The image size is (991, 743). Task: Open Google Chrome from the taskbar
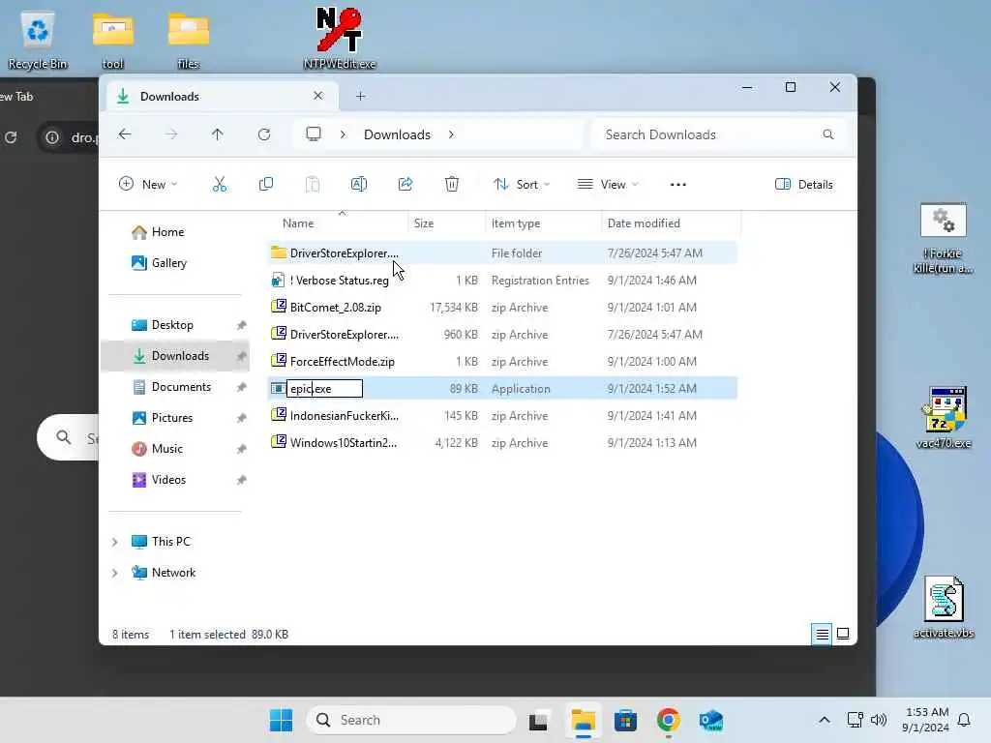coord(668,720)
